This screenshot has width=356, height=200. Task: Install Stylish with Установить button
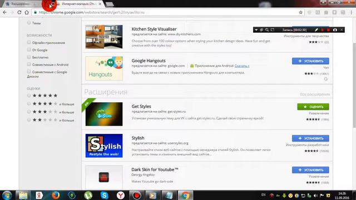[310, 138]
